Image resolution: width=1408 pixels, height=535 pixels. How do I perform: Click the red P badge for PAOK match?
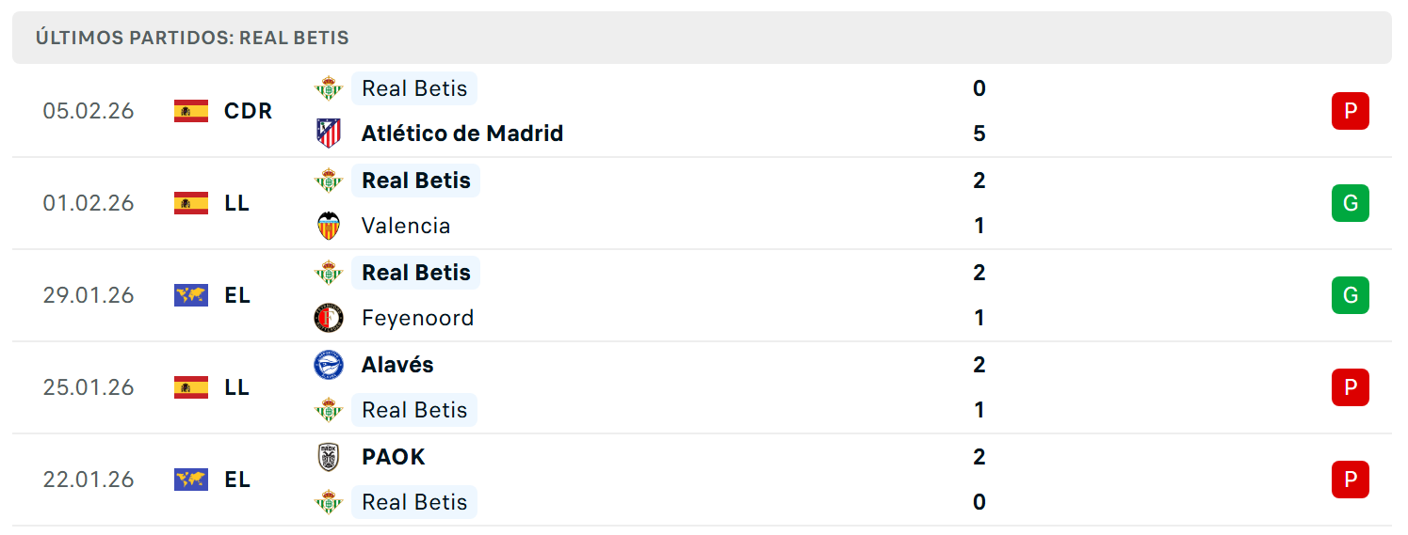1350,480
